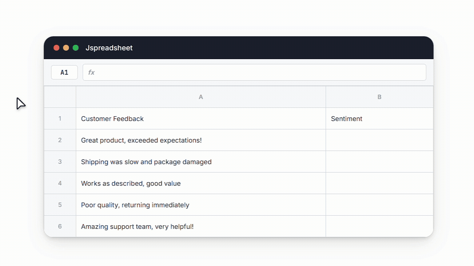Select the 'Great product, exceeded expectations!' cell
Viewport: 474px width, 266px height.
201,140
